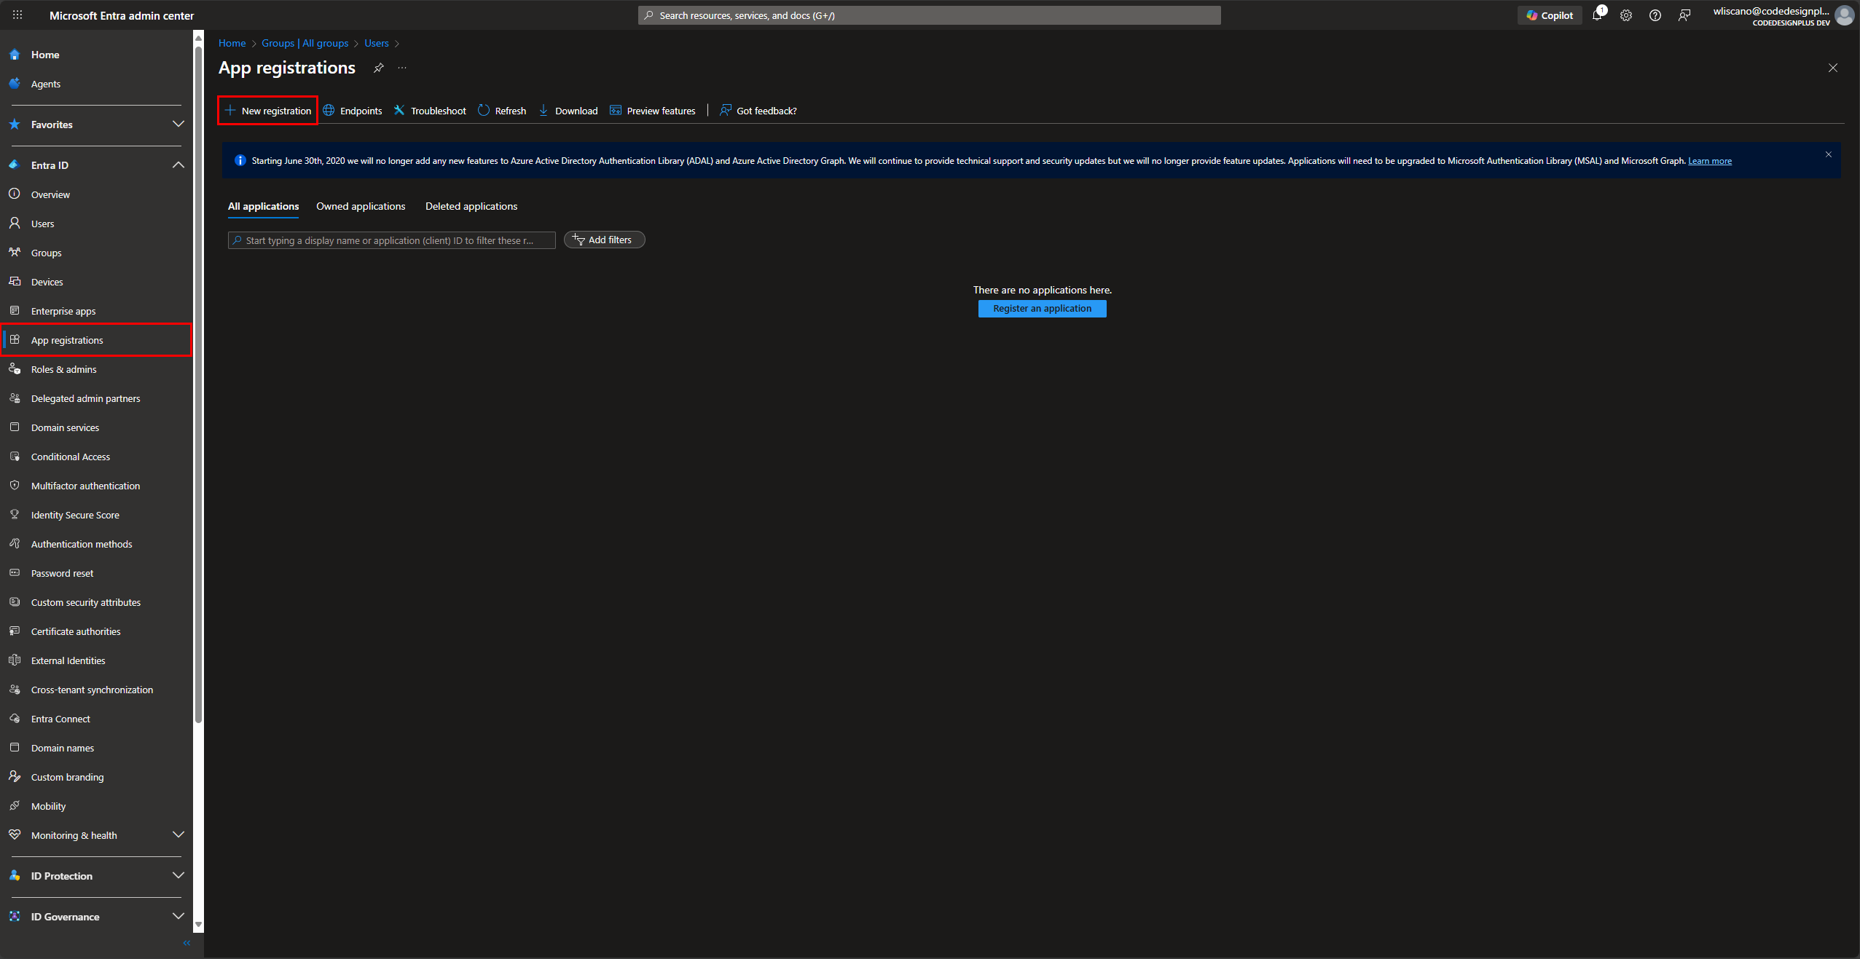Open Authentication methods

pyautogui.click(x=96, y=544)
